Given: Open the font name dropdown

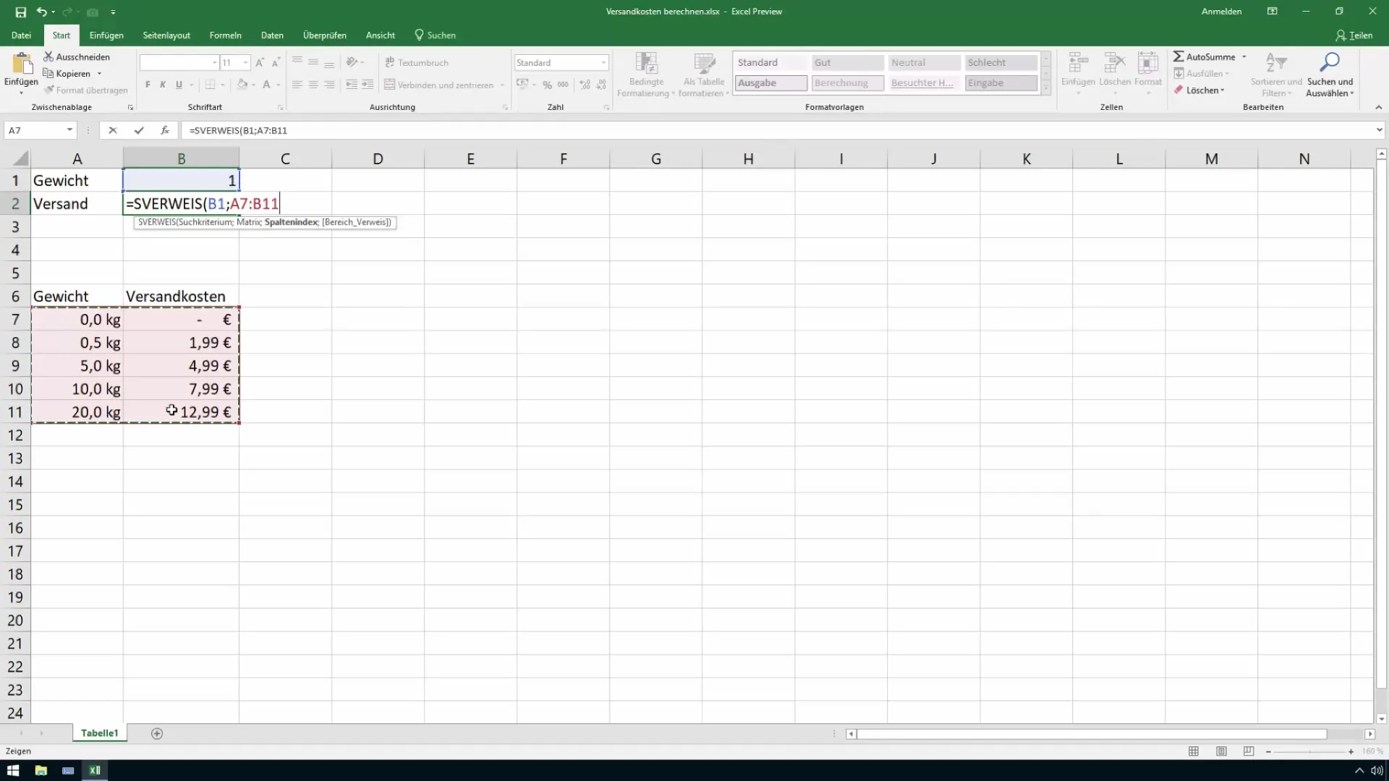Looking at the screenshot, I should pyautogui.click(x=214, y=63).
